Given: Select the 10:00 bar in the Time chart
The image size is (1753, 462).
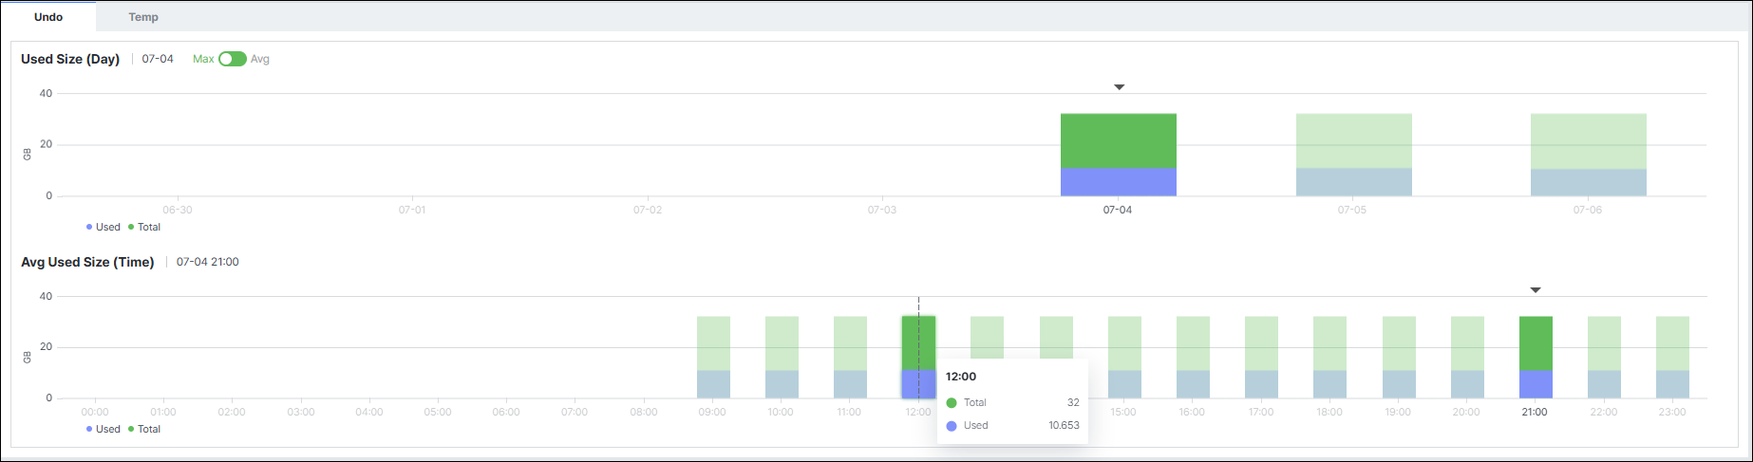Looking at the screenshot, I should (x=782, y=358).
